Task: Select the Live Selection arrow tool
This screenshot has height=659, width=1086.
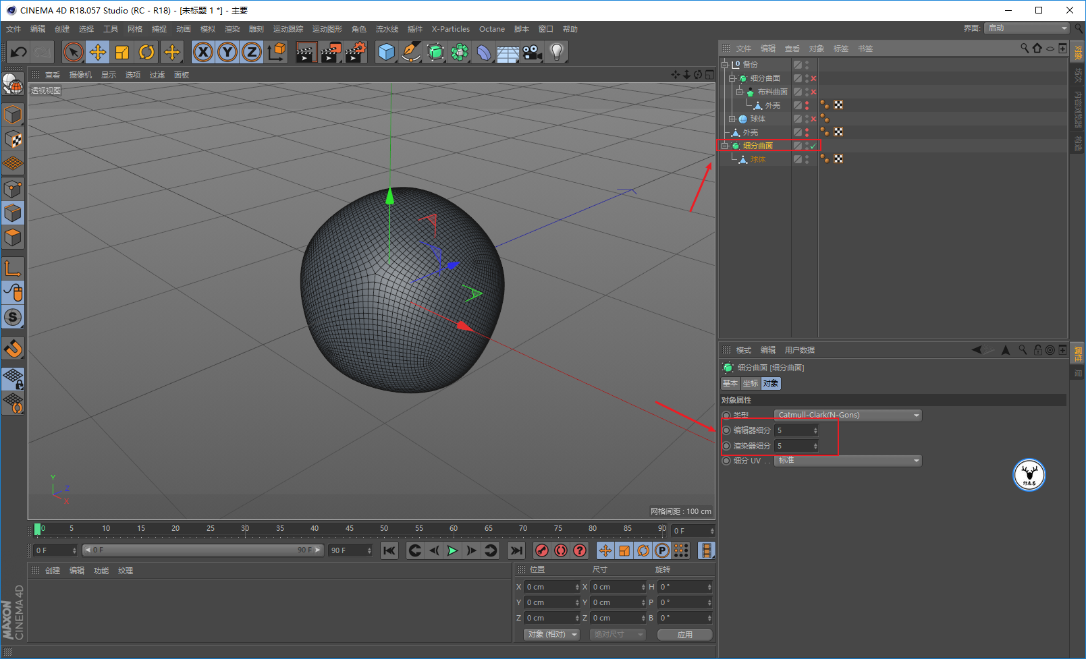Action: (74, 52)
